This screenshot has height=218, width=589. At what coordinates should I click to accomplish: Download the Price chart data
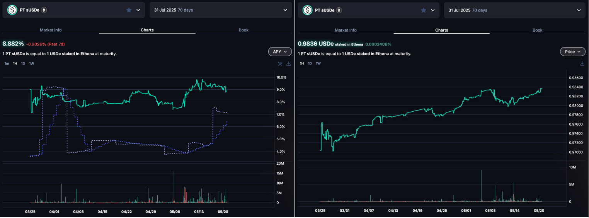[x=582, y=63]
